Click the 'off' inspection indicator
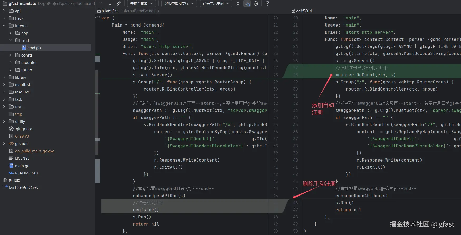This screenshot has height=235, width=461. pos(97,17)
